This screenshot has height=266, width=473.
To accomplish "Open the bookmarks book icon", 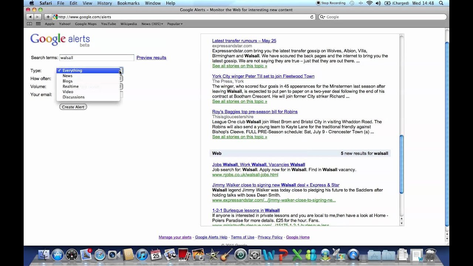I will 30,24.
